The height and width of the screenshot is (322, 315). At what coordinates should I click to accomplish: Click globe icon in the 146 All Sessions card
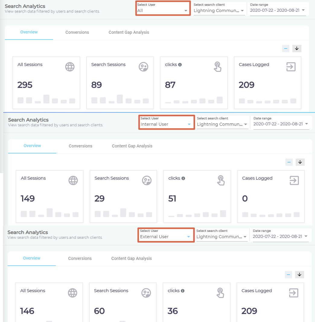click(x=72, y=293)
